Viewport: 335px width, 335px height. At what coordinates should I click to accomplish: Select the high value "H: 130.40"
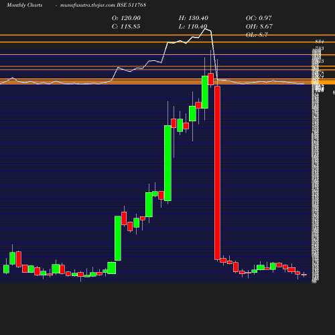[193, 18]
